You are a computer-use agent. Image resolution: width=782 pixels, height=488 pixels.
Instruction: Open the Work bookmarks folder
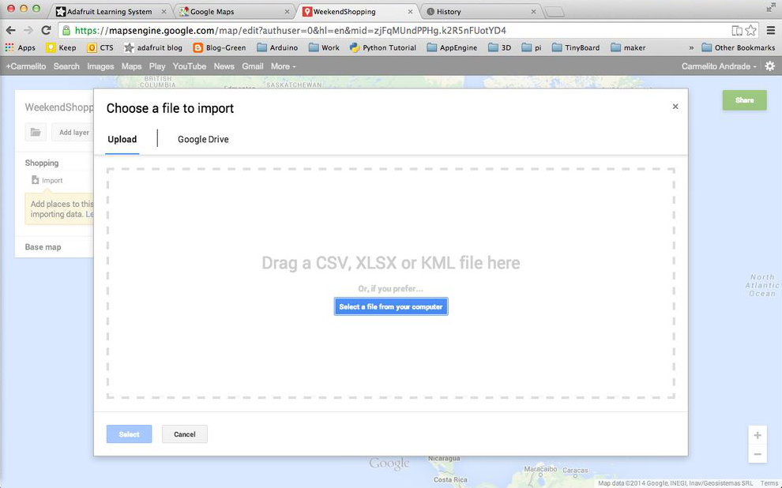[x=324, y=48]
